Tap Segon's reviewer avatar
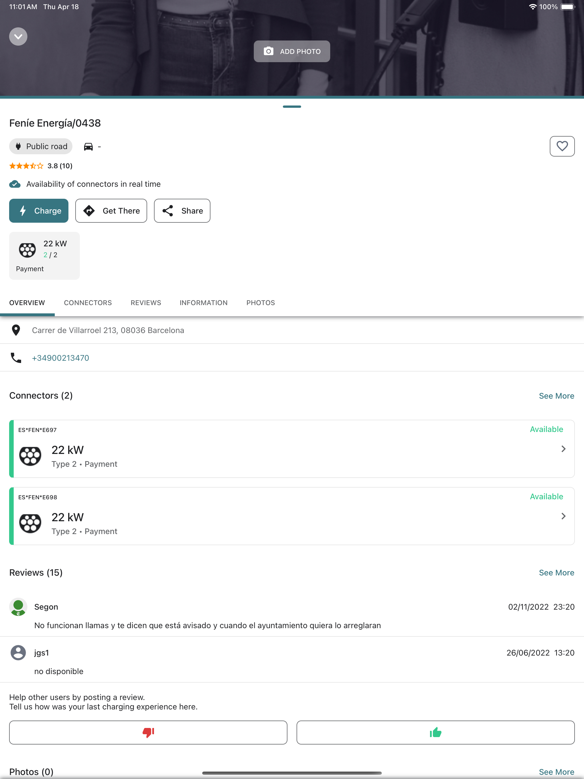Viewport: 584px width, 779px height. click(18, 607)
